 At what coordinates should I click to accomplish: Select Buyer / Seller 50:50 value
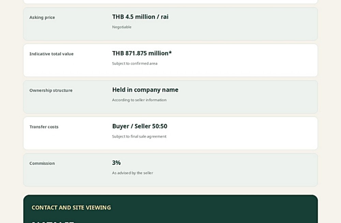coord(139,126)
